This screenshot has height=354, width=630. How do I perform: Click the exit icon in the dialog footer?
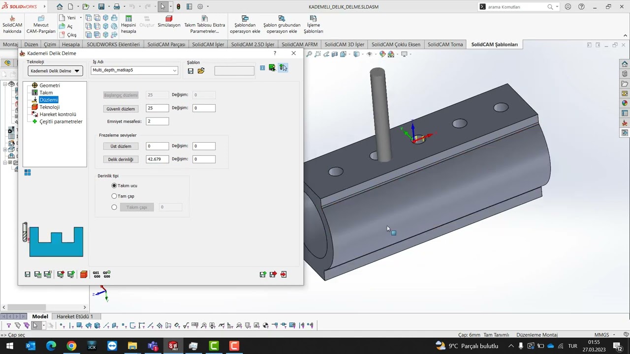(283, 274)
